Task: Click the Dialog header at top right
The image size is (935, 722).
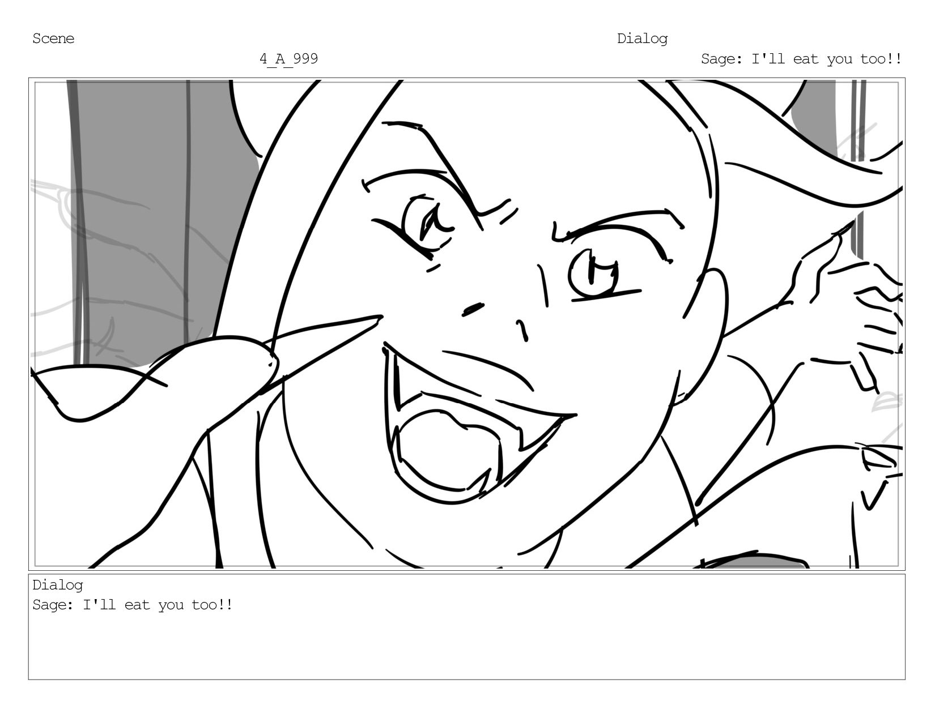Action: (642, 39)
